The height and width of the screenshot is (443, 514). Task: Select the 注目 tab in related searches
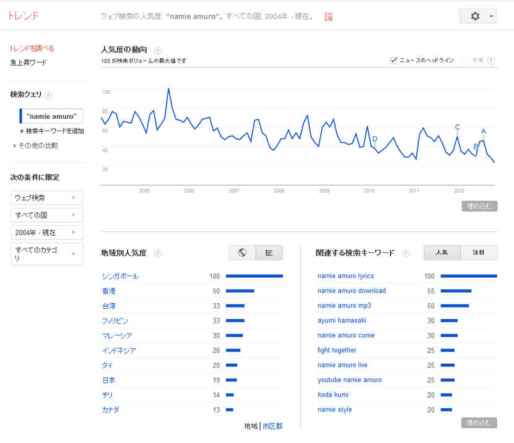coord(479,253)
